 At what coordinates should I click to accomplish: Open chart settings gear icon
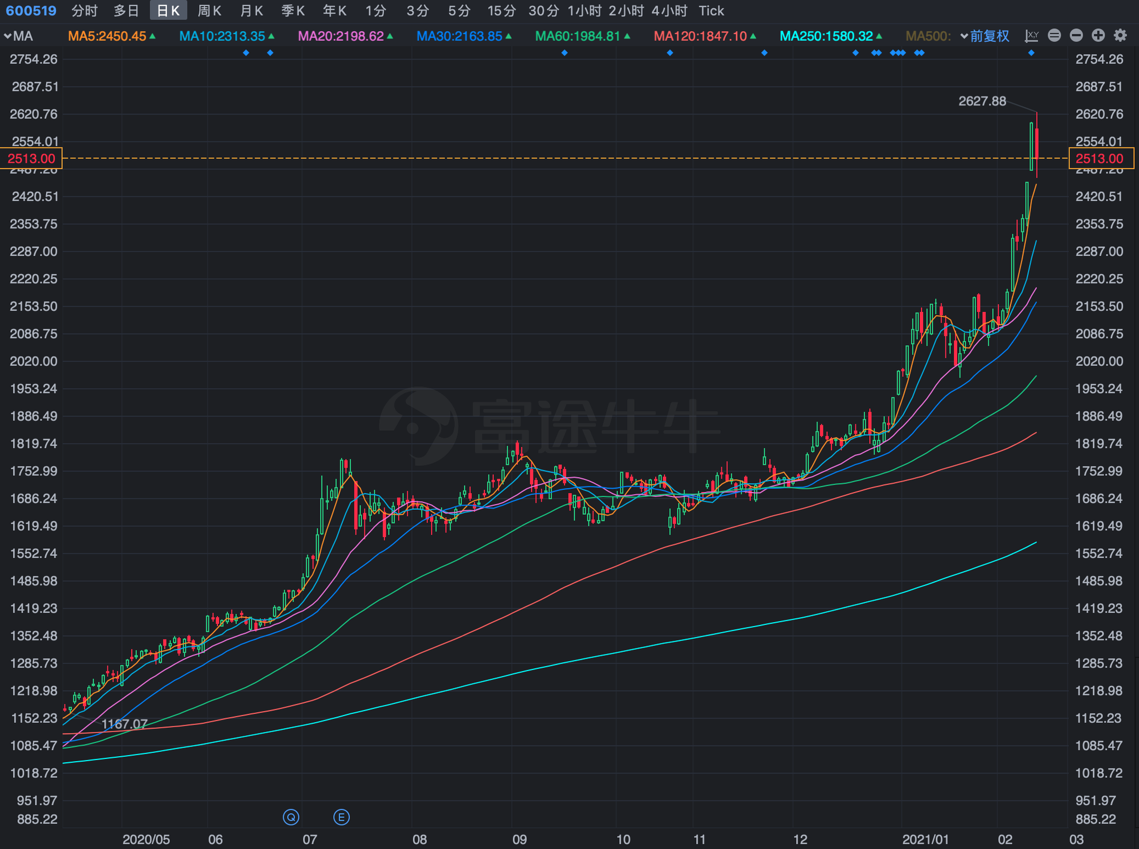[1120, 36]
